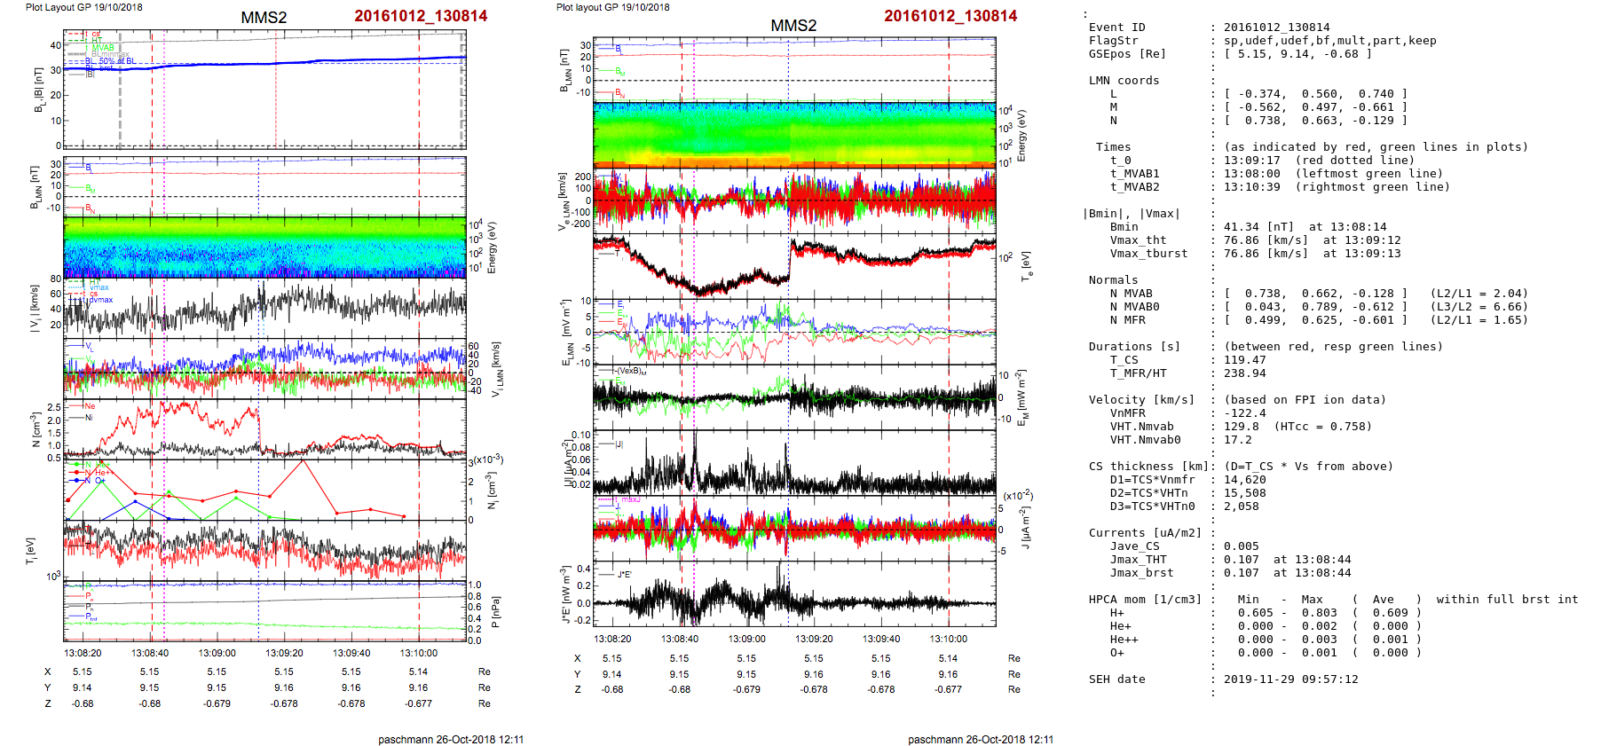The width and height of the screenshot is (1601, 746).
Task: Click the paschmann 26-Oct-2018 footer under the left plot
Action: pyautogui.click(x=451, y=739)
